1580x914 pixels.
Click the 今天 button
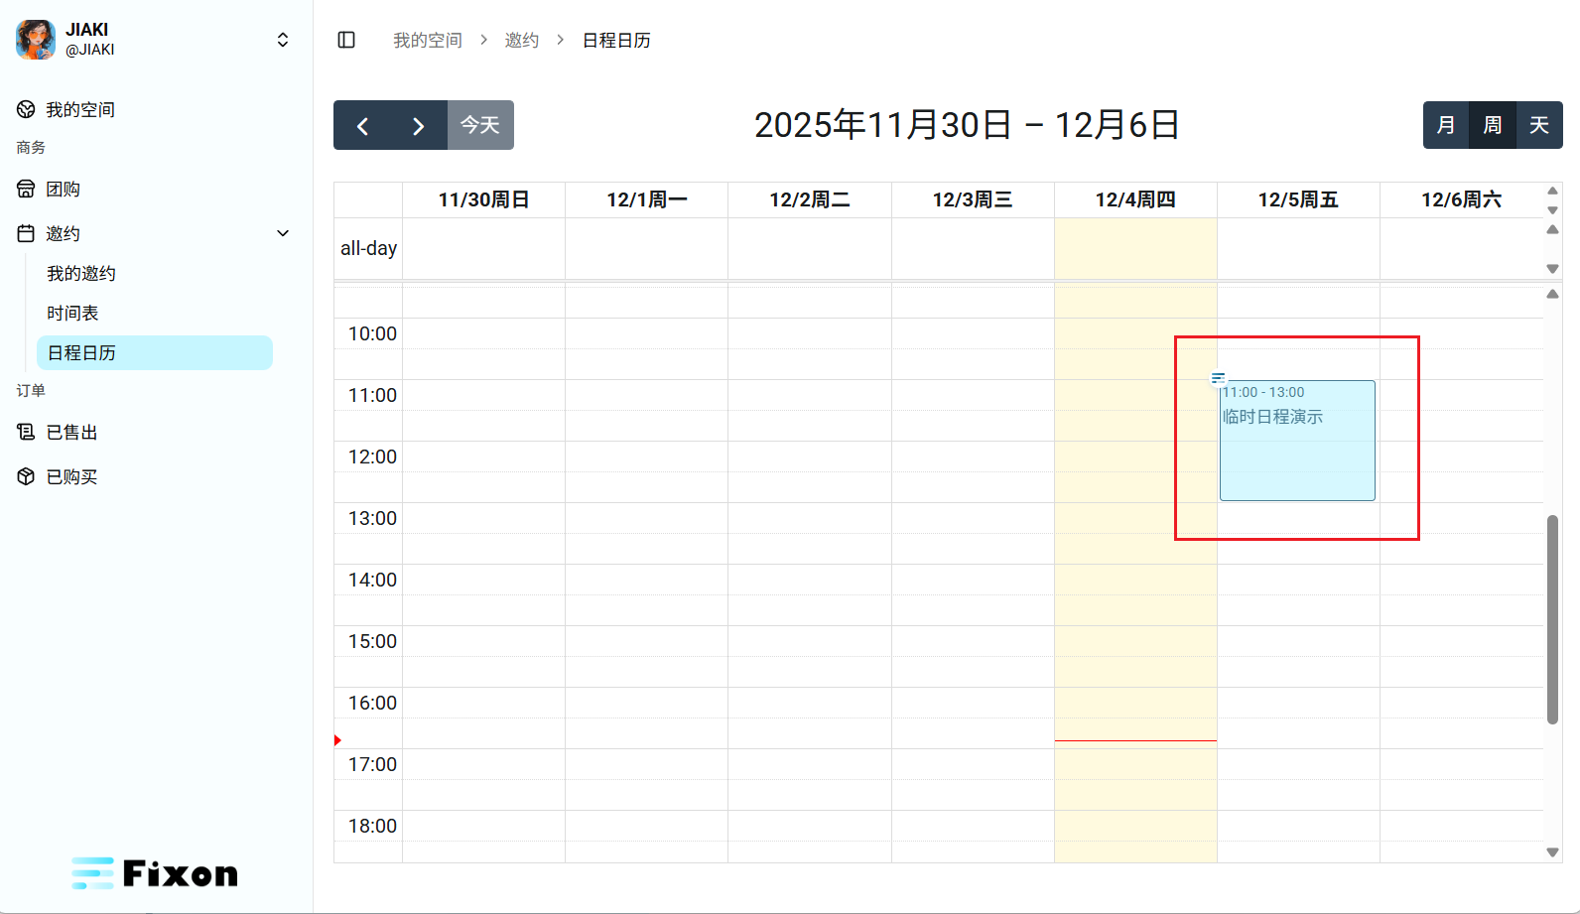click(x=480, y=125)
